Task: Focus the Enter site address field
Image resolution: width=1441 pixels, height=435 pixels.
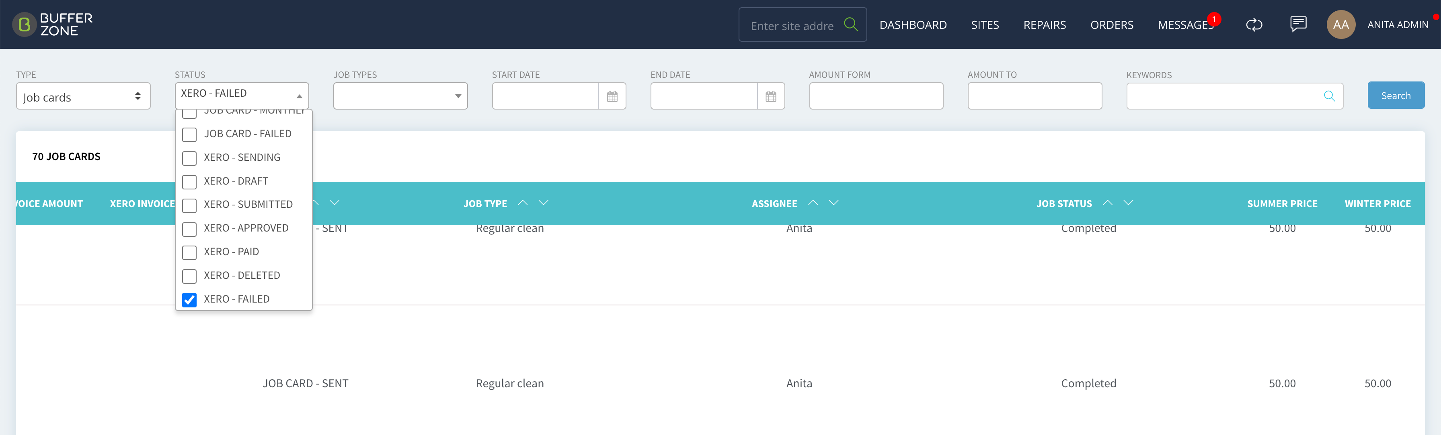Action: 792,26
